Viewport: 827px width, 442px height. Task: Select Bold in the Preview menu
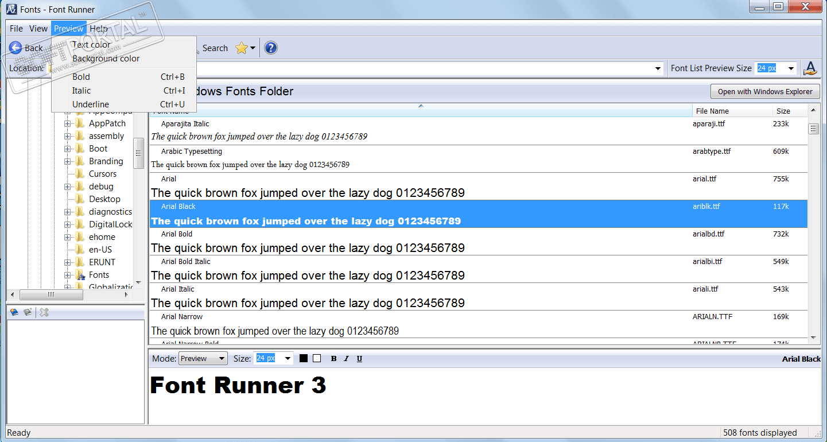coord(124,77)
